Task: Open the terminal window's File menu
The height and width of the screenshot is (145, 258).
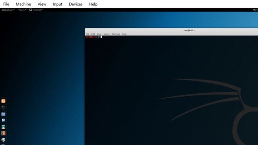Action: 87,34
